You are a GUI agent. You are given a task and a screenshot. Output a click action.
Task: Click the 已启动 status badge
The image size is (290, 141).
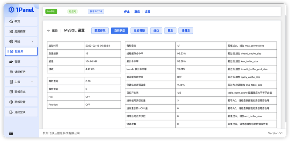click(x=72, y=12)
